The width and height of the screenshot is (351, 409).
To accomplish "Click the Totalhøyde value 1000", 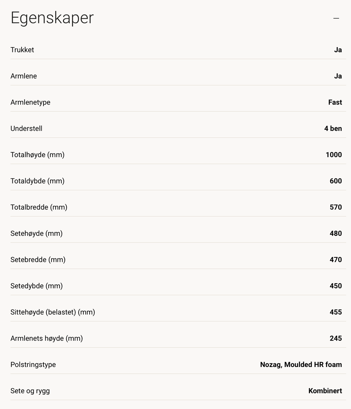I will click(x=334, y=155).
